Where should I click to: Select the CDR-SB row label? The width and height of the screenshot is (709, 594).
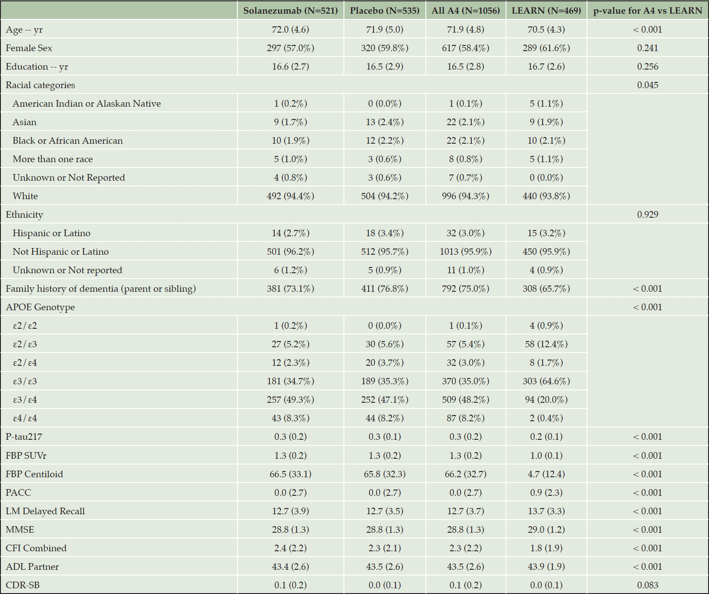click(x=23, y=585)
